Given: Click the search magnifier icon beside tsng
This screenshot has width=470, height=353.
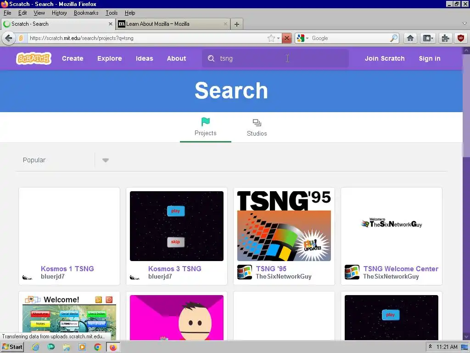Looking at the screenshot, I should click(x=211, y=58).
